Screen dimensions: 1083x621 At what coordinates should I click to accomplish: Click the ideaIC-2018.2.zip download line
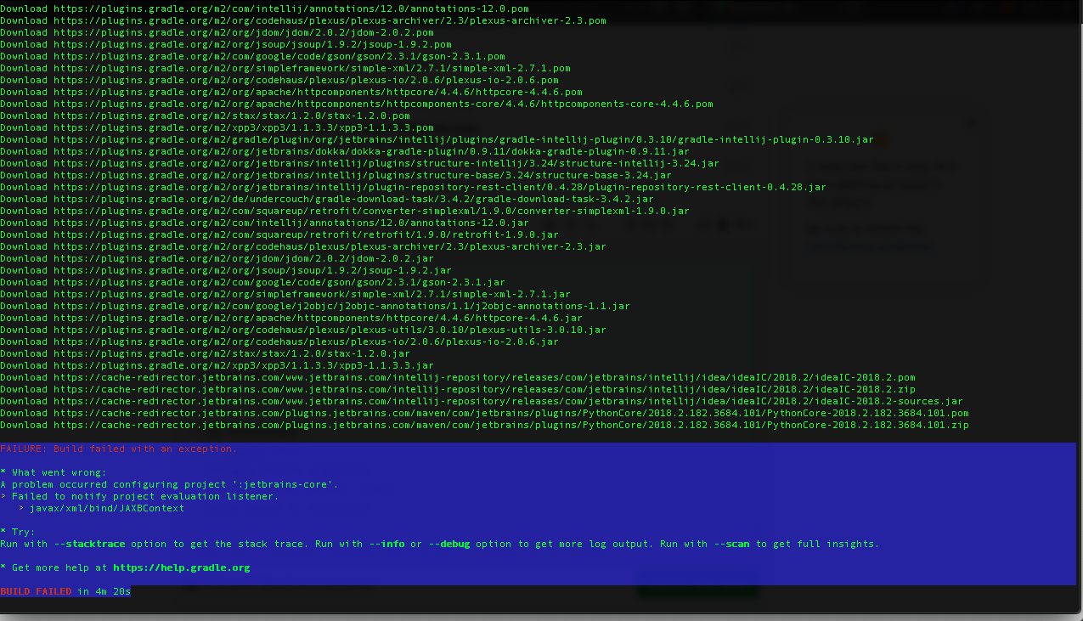click(x=458, y=389)
